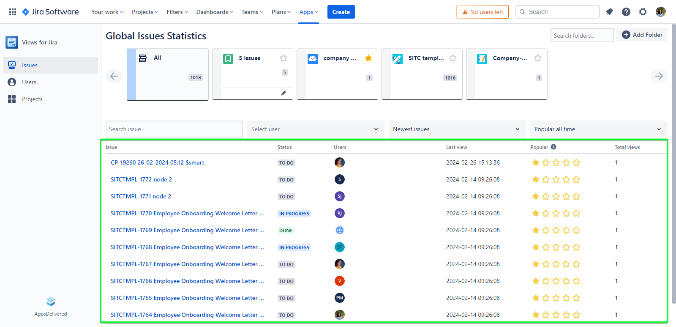Screen dimensions: 676x327
Task: Open the app switcher grid icon
Action: click(13, 12)
